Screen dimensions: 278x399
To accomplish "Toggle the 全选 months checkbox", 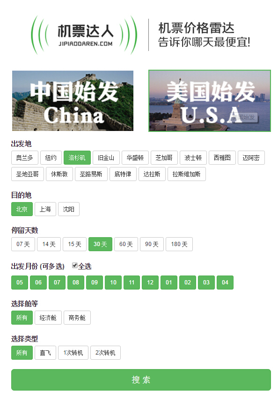I will [74, 266].
